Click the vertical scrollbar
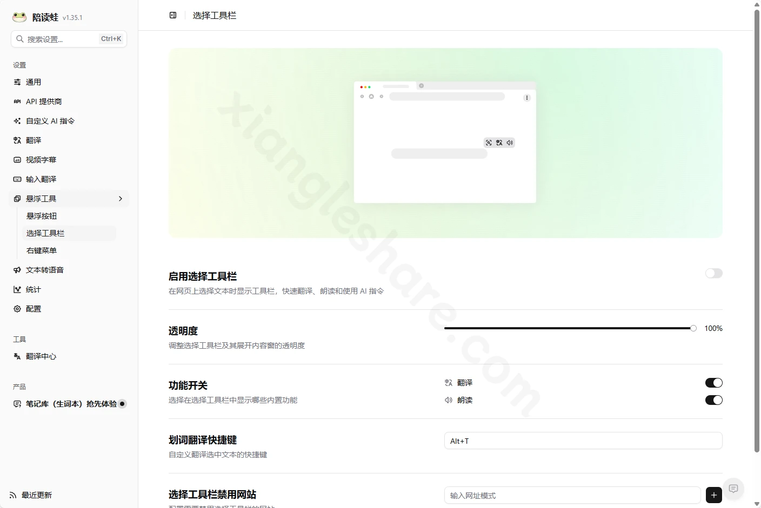The height and width of the screenshot is (508, 761). [757, 231]
